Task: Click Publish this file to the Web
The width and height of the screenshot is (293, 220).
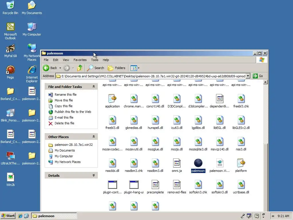Action: pos(73,112)
